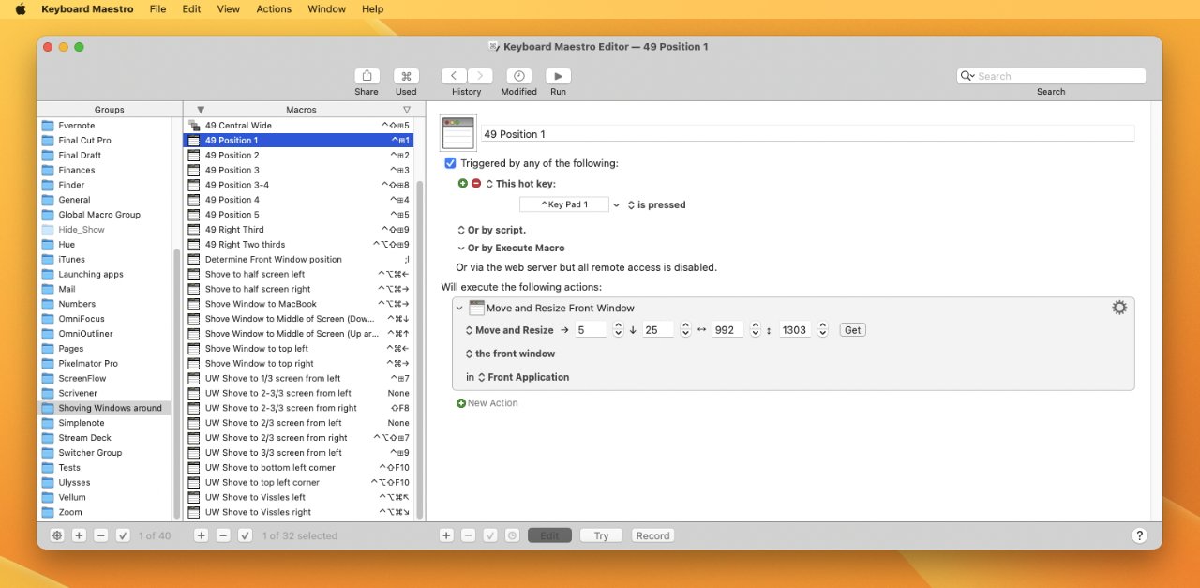The image size is (1200, 588).
Task: Delete the selected macro with minus button
Action: (223, 535)
